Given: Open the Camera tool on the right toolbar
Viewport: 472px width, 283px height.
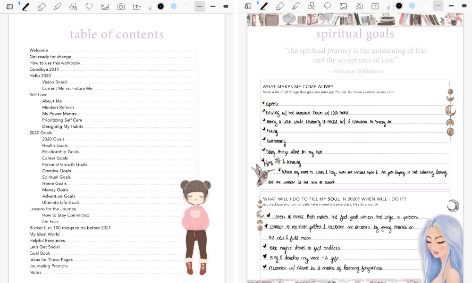Looking at the screenshot, I should 360,7.
